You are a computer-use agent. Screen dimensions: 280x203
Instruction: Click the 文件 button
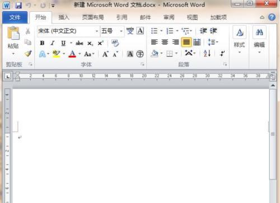coord(15,17)
